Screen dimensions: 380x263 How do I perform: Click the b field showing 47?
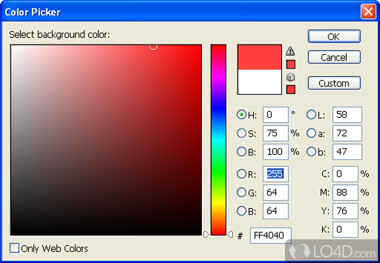(x=347, y=152)
